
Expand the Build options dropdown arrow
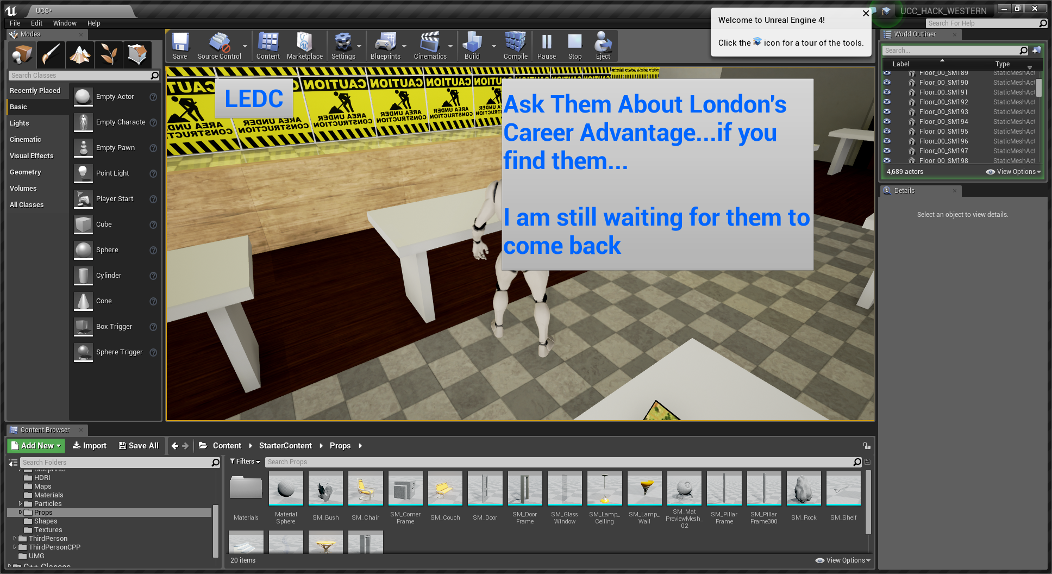click(x=494, y=46)
